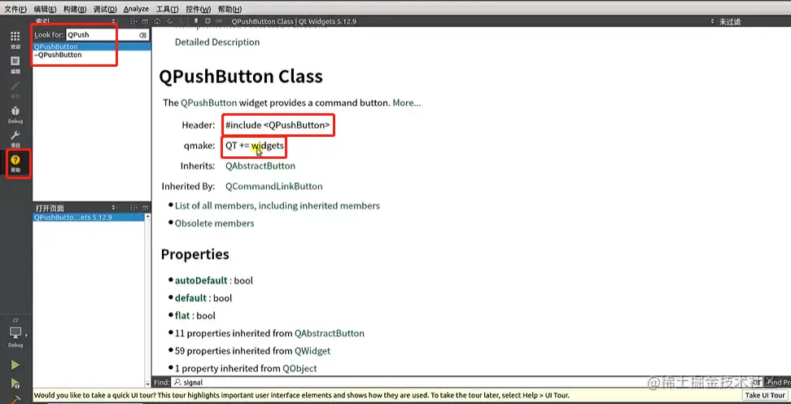Image resolution: width=791 pixels, height=404 pixels.
Task: Open List of all members link
Action: tap(277, 205)
